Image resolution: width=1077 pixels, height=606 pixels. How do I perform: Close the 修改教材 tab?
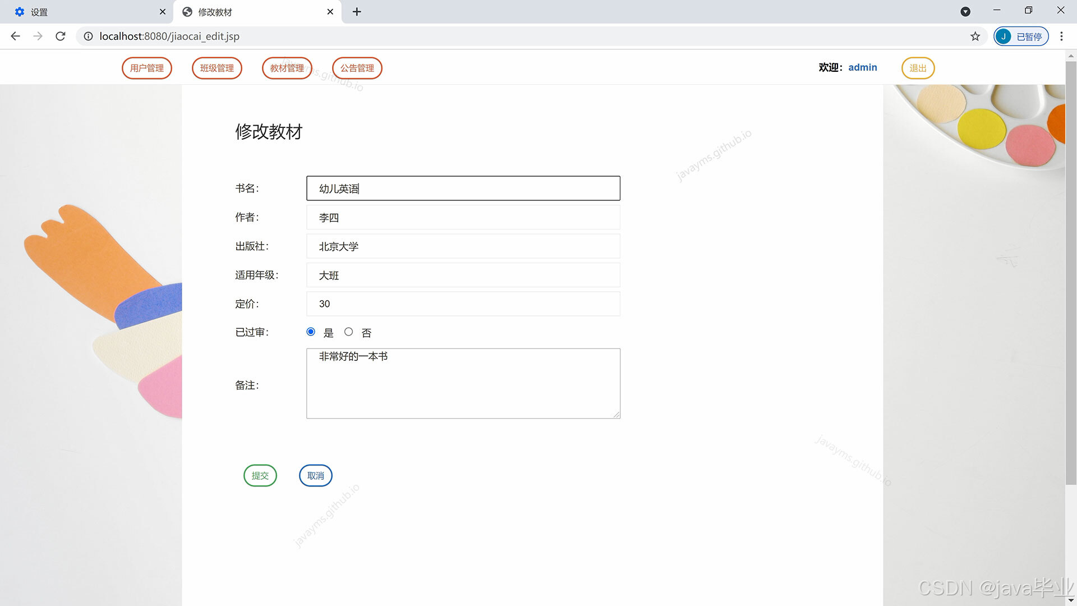(330, 12)
